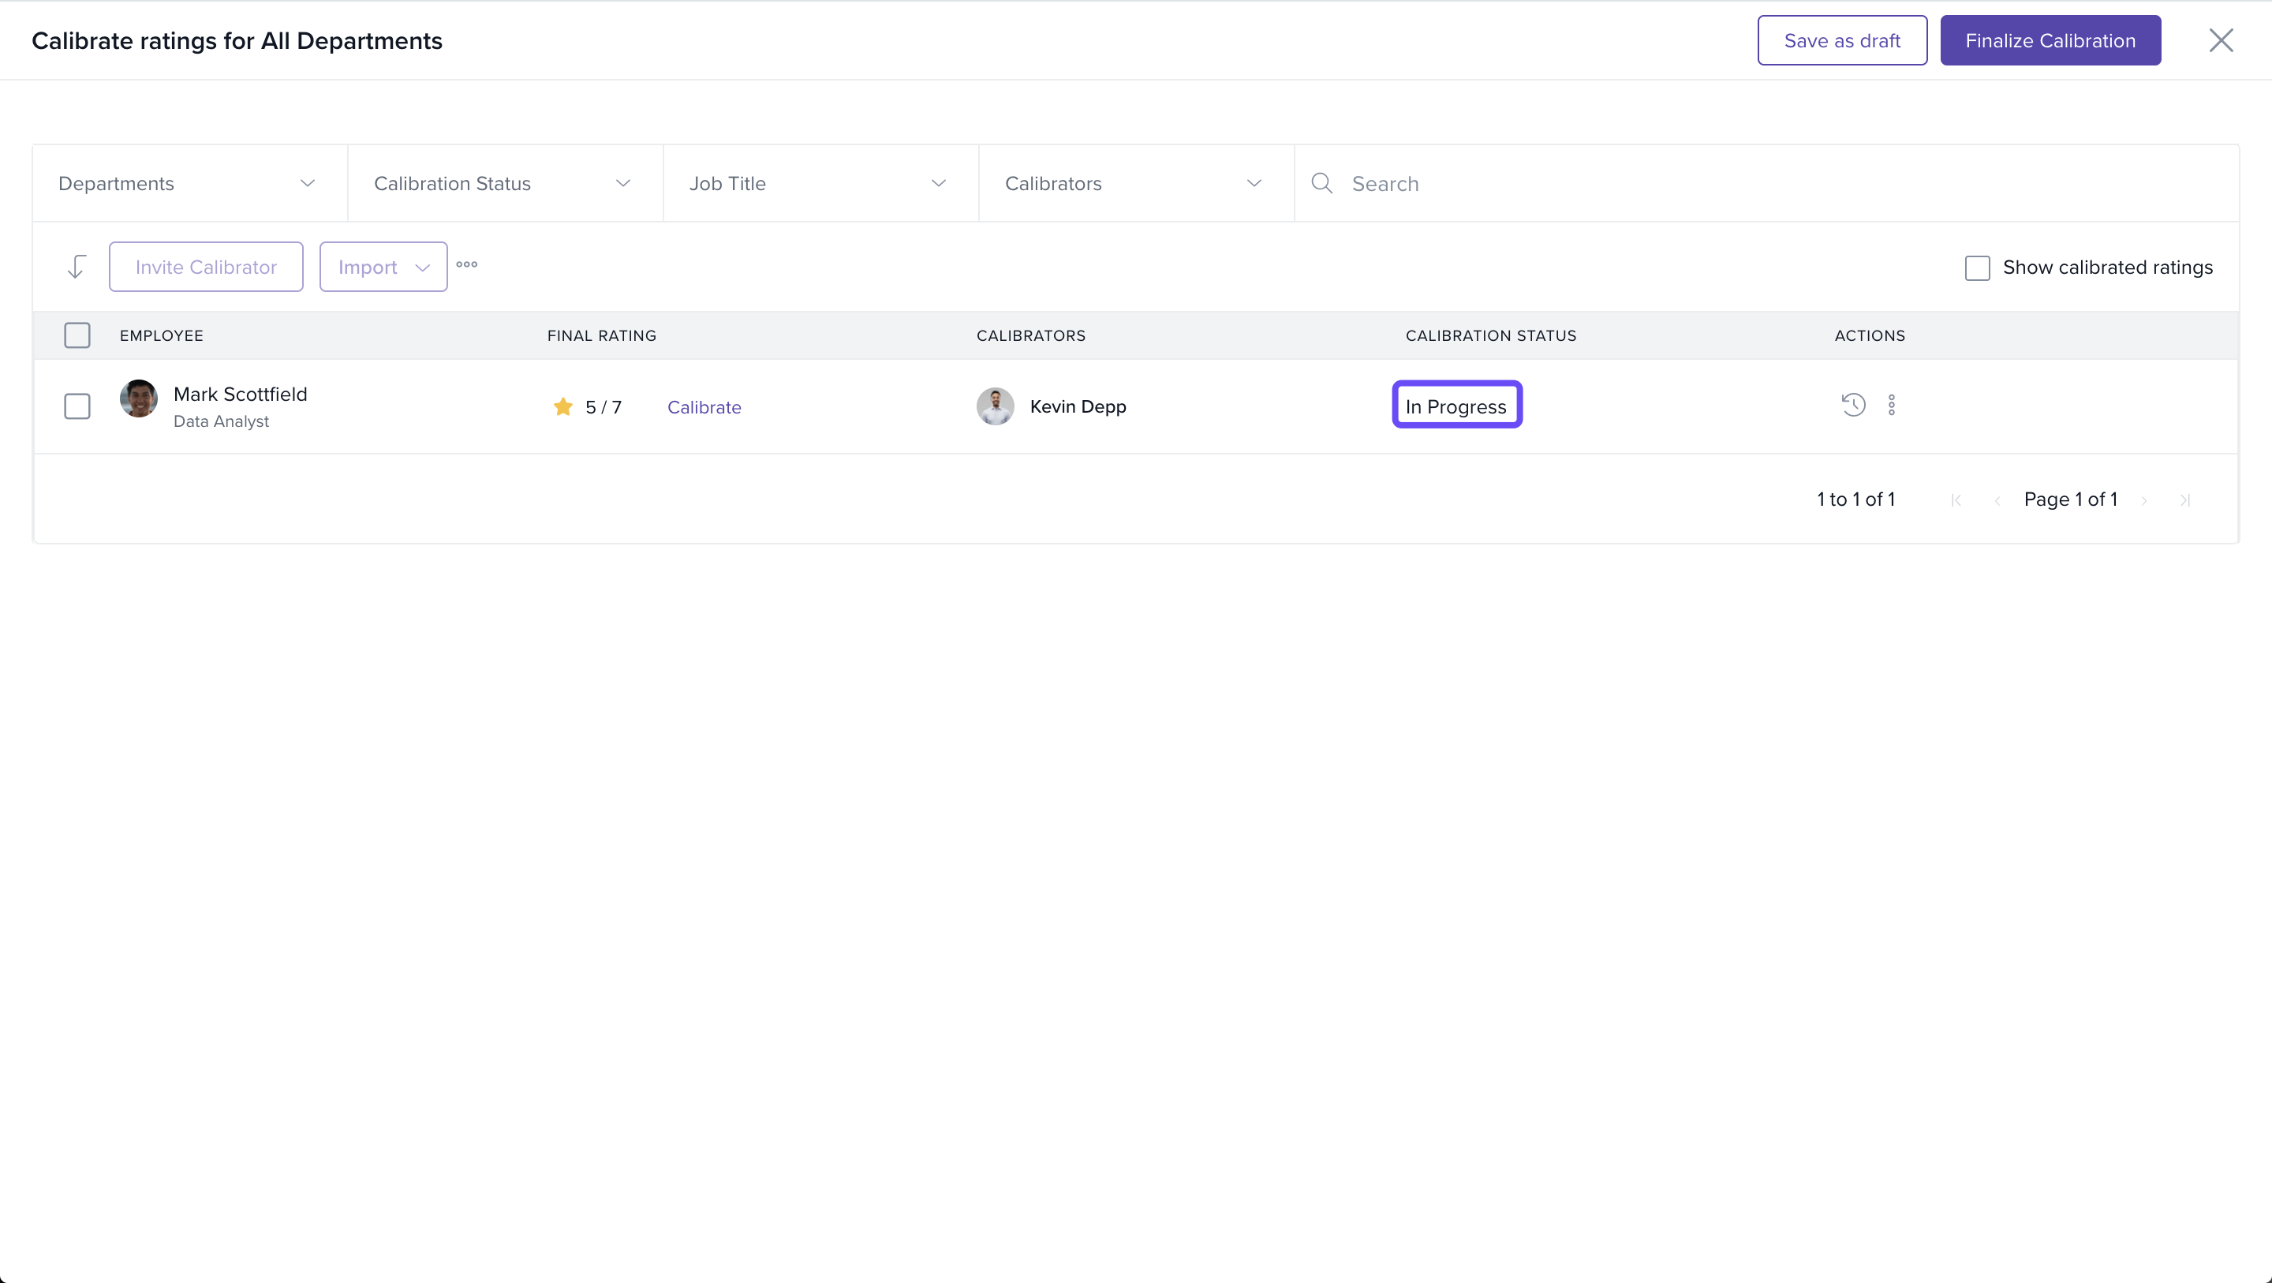
Task: Open the vertical kebab menu in Actions column
Action: 1891,405
